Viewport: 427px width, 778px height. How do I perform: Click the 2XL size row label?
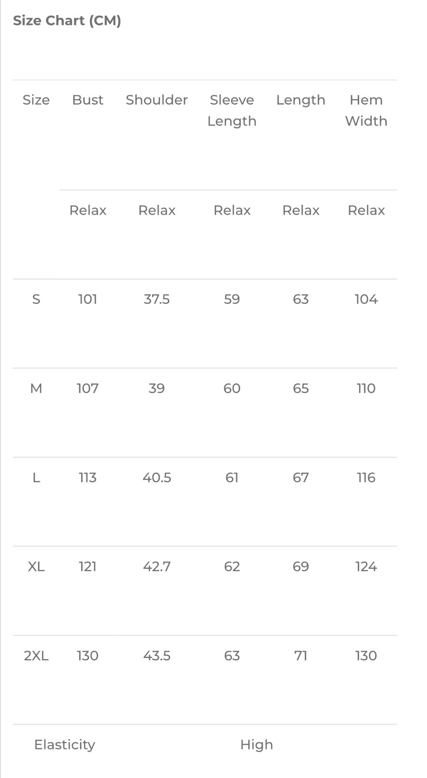point(36,656)
